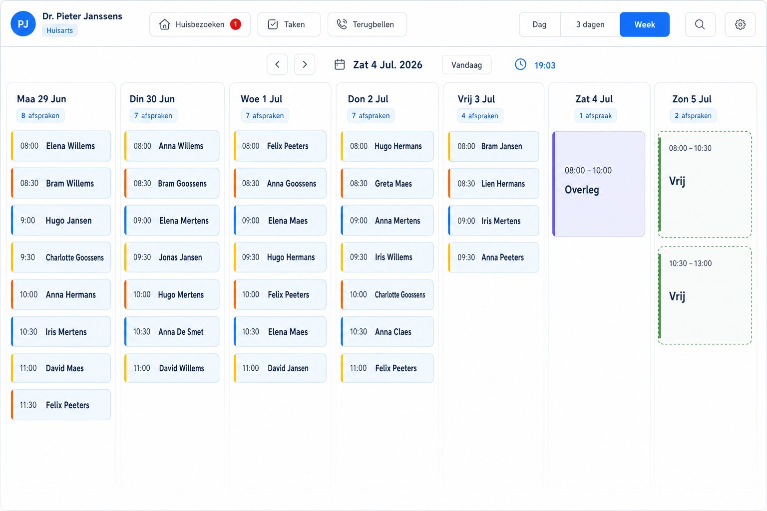Click date label Zat 4 Jul. 2026

tap(387, 65)
